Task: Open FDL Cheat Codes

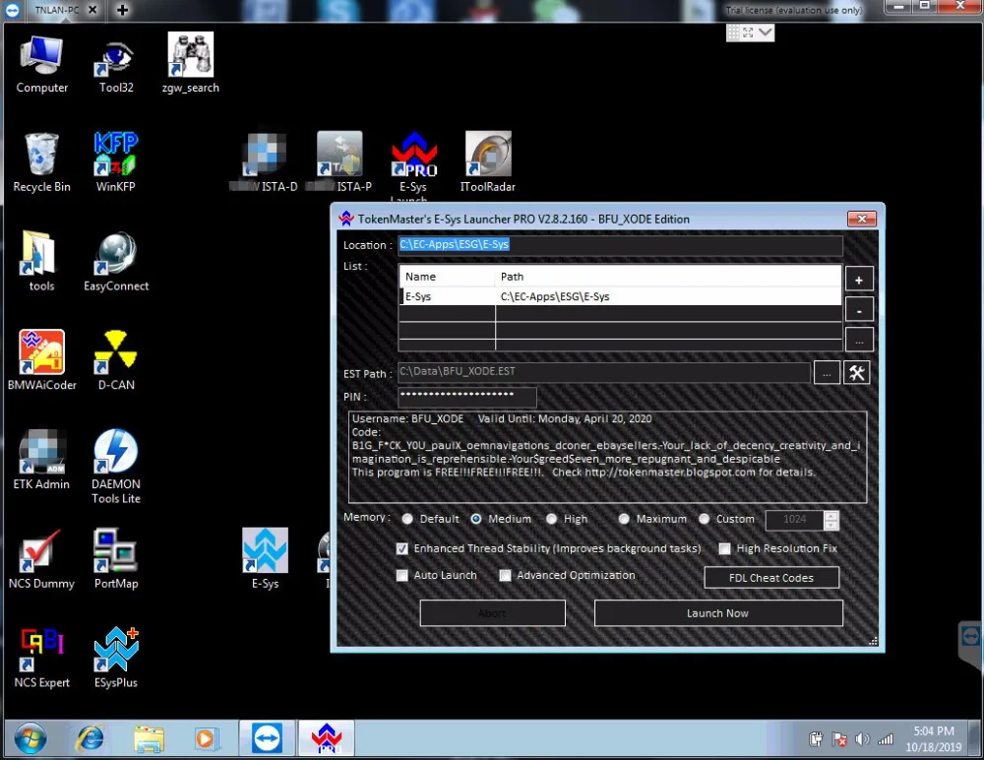Action: [x=771, y=578]
